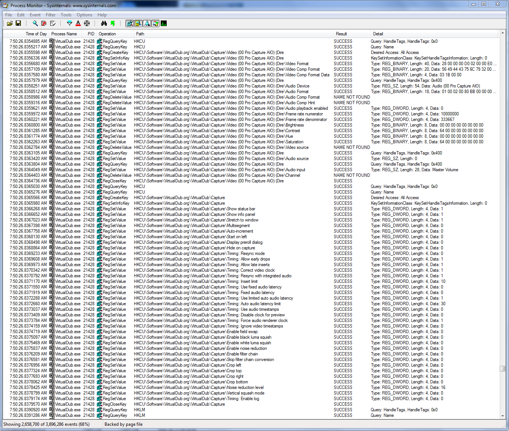509x431 pixels.
Task: Select the RegSetValue row for Audio Device
Action: coord(251,86)
